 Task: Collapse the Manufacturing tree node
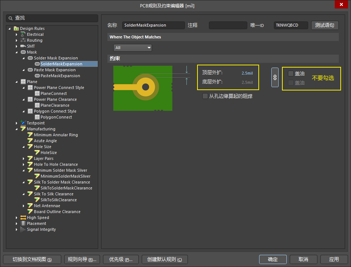[x=17, y=129]
